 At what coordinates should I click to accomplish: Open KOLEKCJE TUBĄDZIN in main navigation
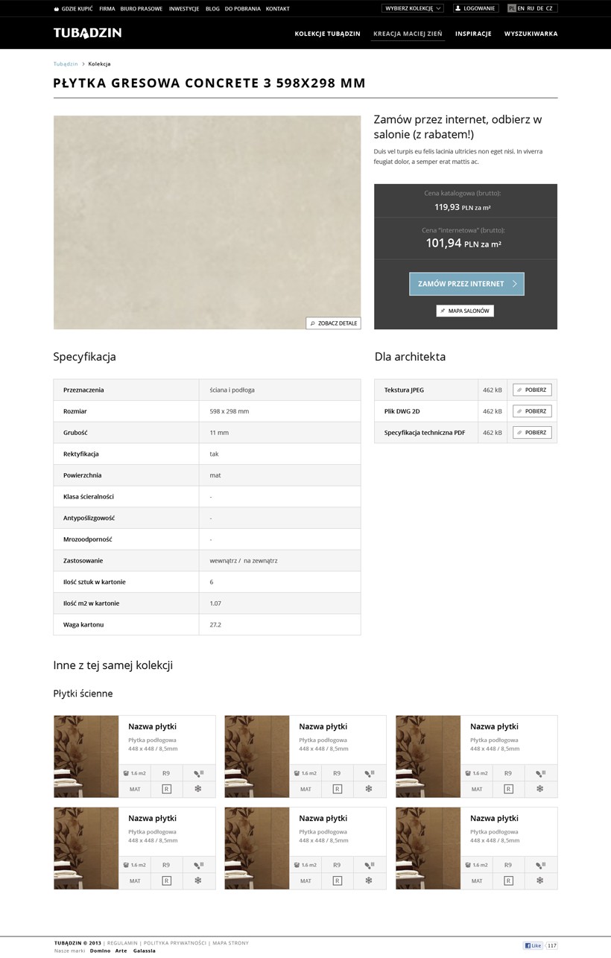click(327, 34)
